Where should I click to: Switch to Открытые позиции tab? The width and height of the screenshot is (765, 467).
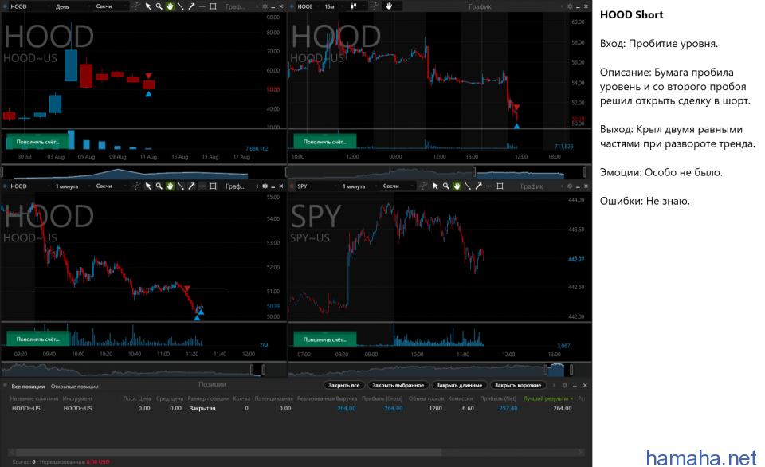click(x=75, y=386)
